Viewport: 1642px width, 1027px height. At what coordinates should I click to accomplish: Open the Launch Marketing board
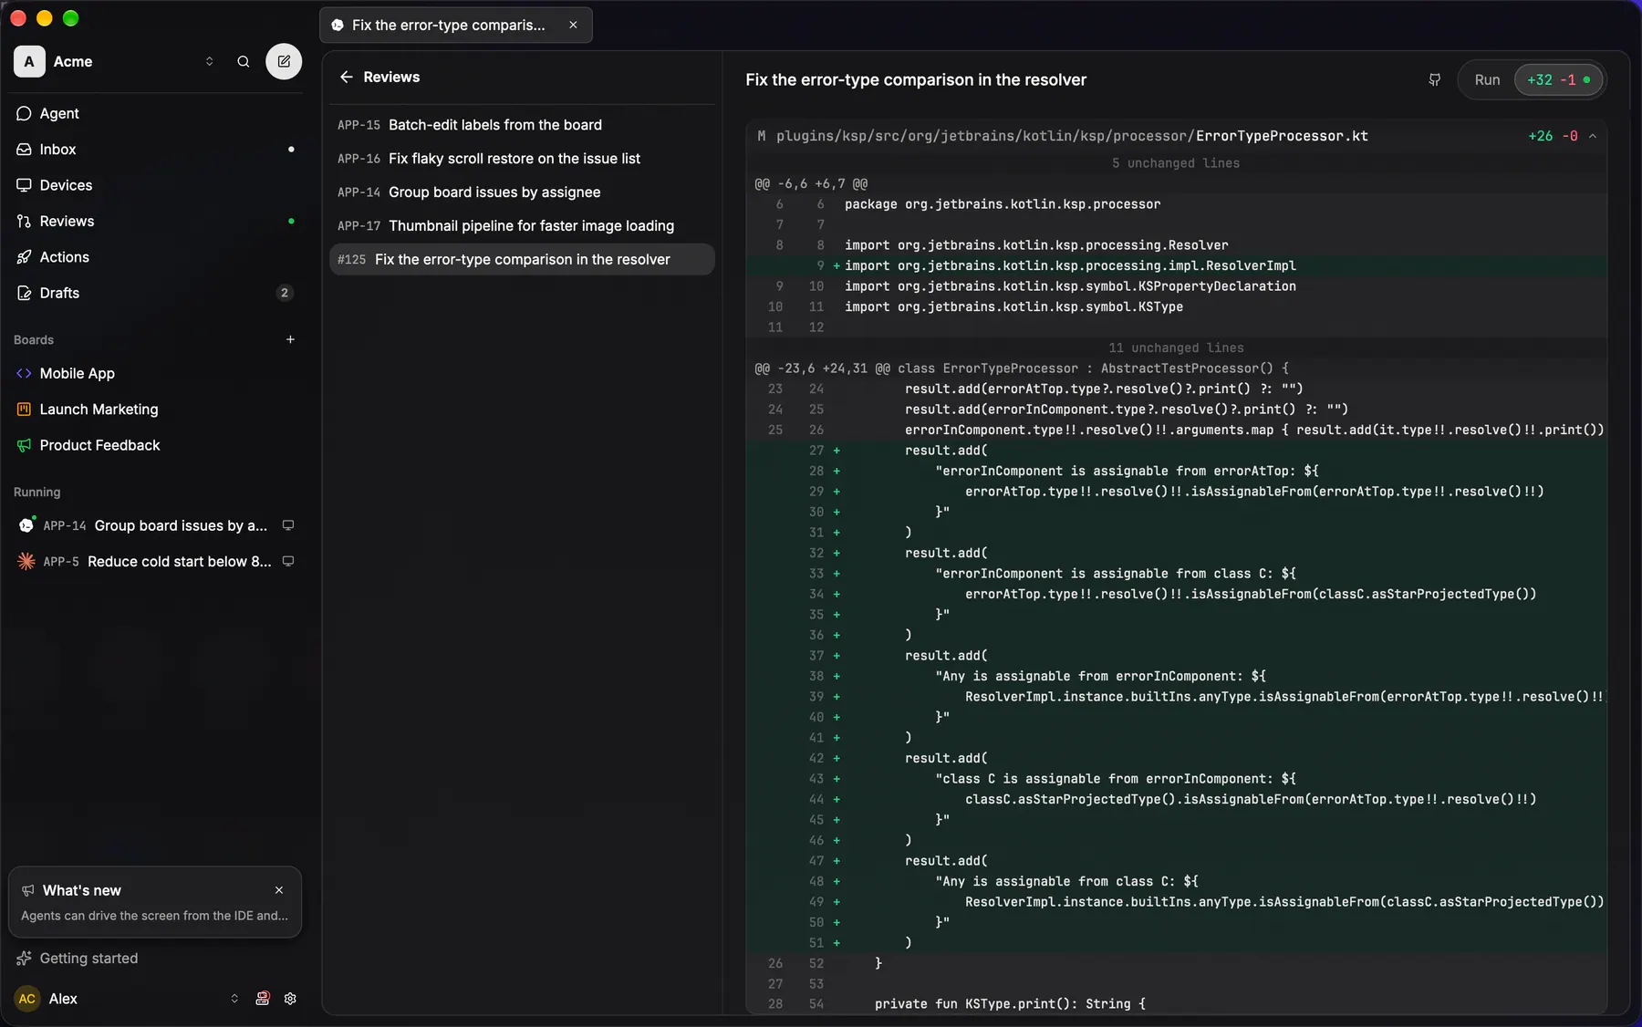156,410
